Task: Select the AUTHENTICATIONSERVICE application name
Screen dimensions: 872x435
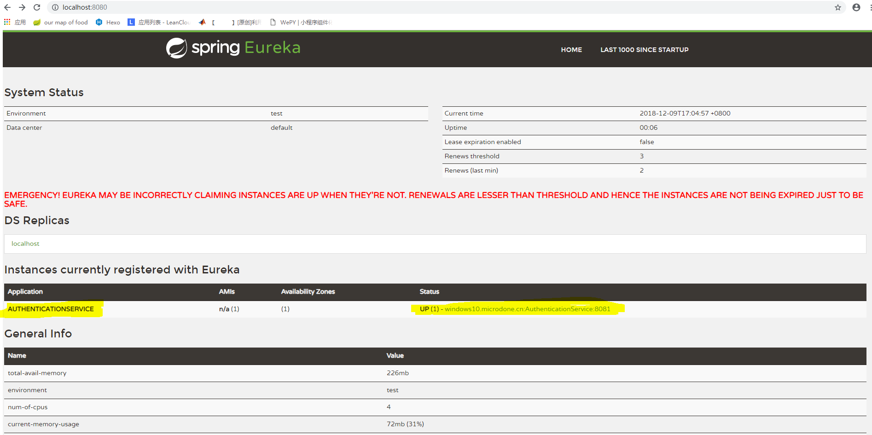Action: point(51,309)
